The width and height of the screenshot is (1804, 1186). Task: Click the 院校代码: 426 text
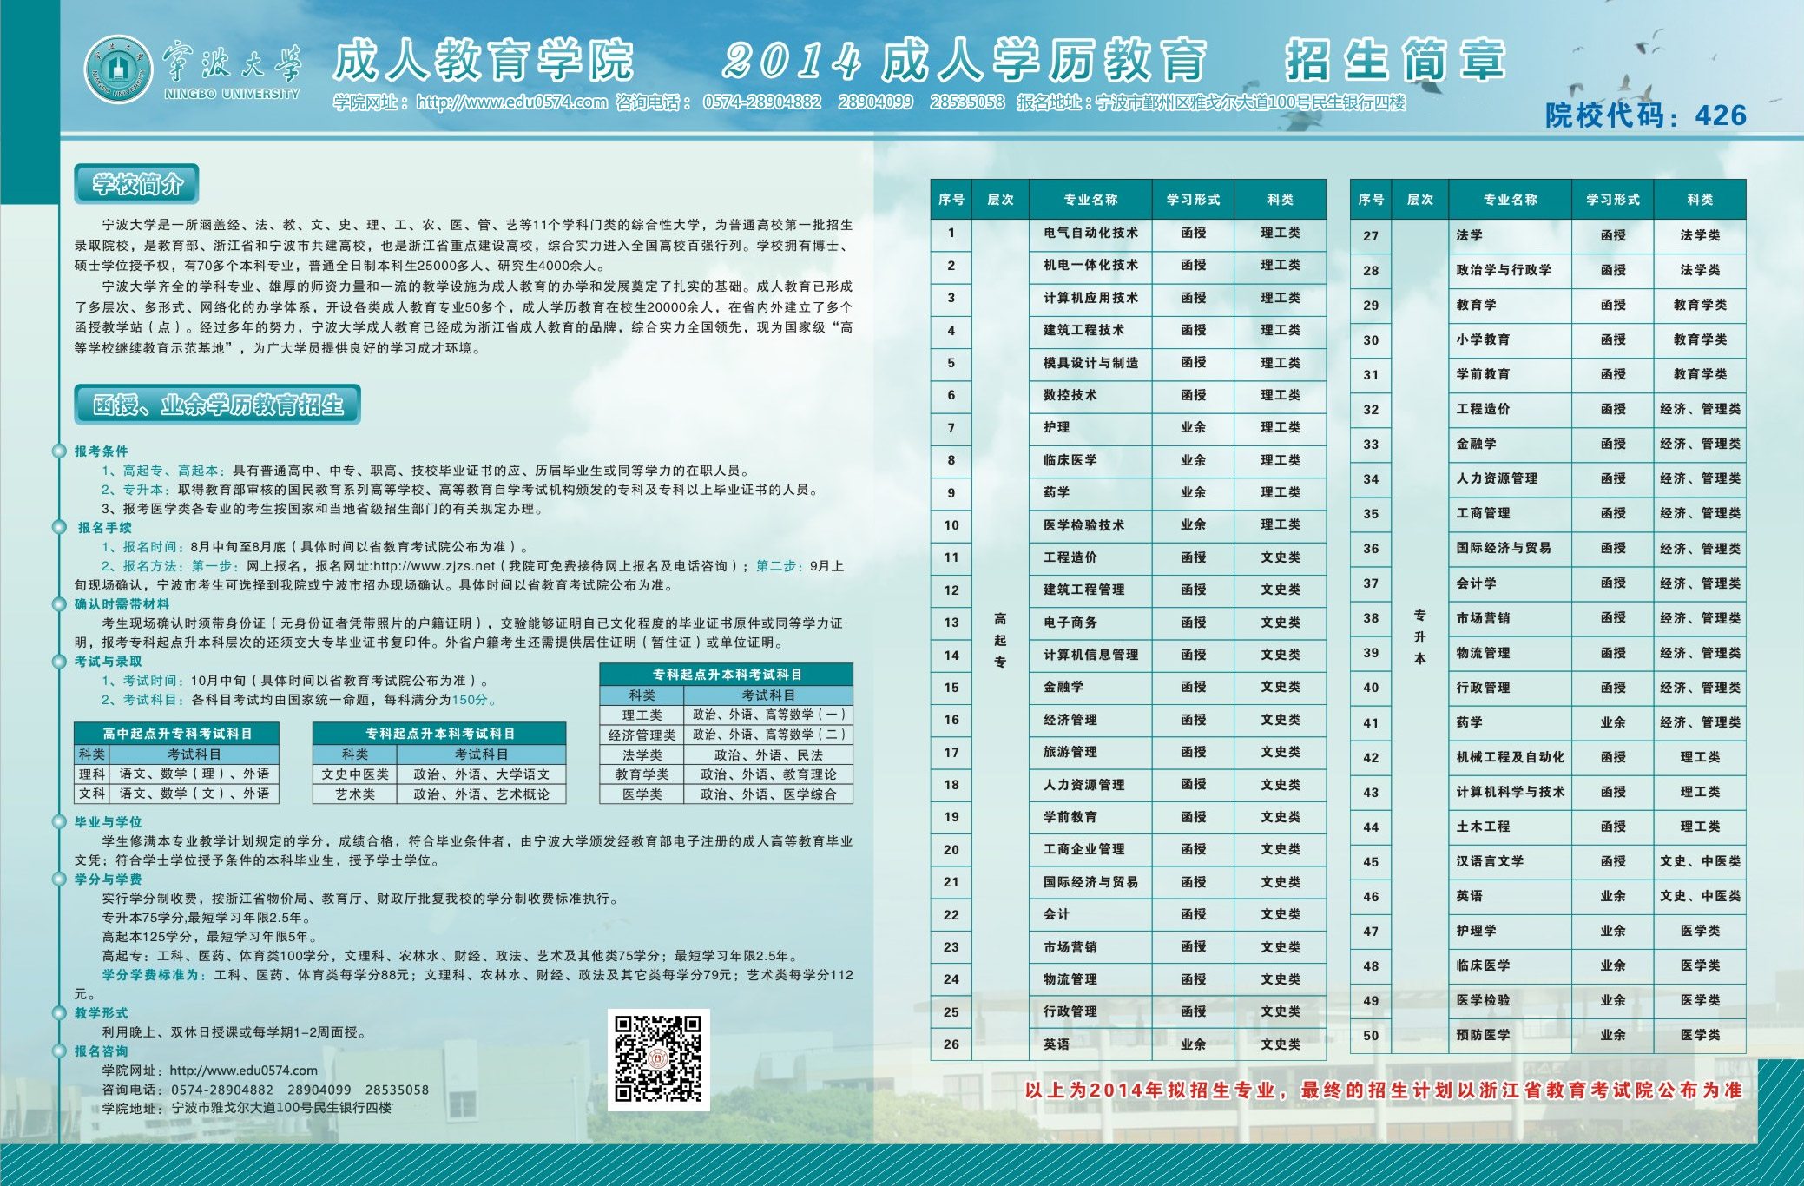(x=1645, y=115)
